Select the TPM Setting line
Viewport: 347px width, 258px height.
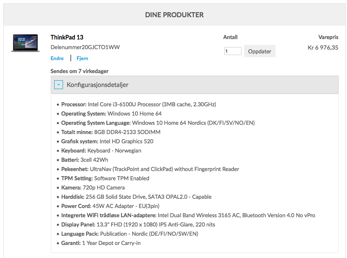[x=105, y=178]
